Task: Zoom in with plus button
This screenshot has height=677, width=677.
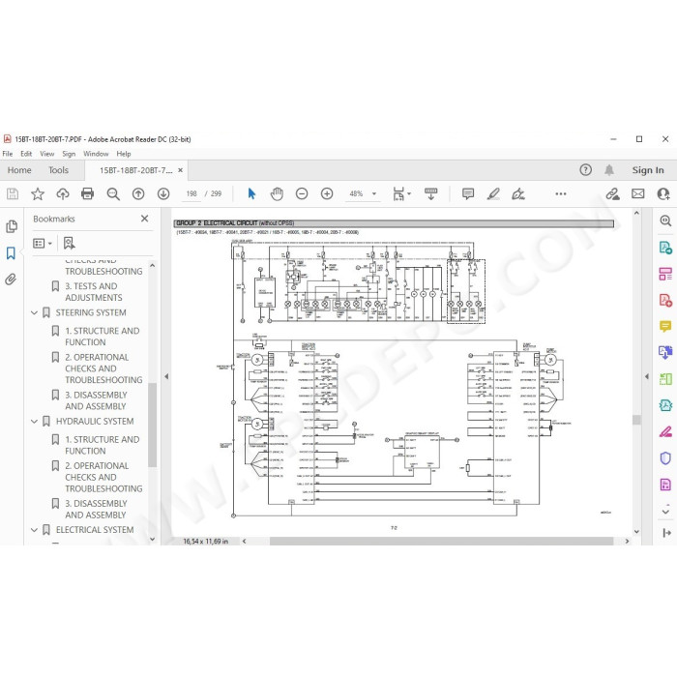Action: 327,193
